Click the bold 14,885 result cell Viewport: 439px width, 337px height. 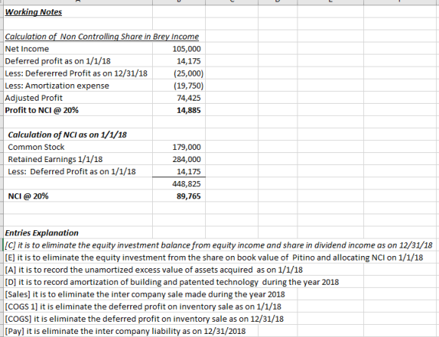(188, 110)
